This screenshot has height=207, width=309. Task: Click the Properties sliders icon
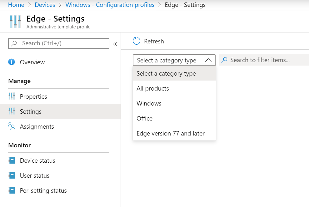12,96
